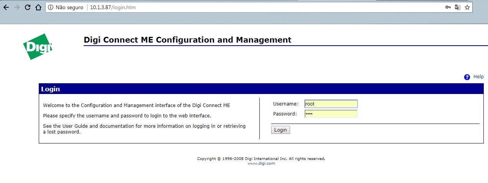The width and height of the screenshot is (488, 183).
Task: Click the Digi Connect ME Configuration heading
Action: [188, 40]
